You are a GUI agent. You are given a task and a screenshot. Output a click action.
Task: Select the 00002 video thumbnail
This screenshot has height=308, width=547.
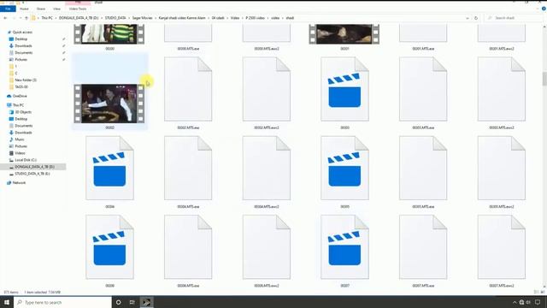(109, 104)
